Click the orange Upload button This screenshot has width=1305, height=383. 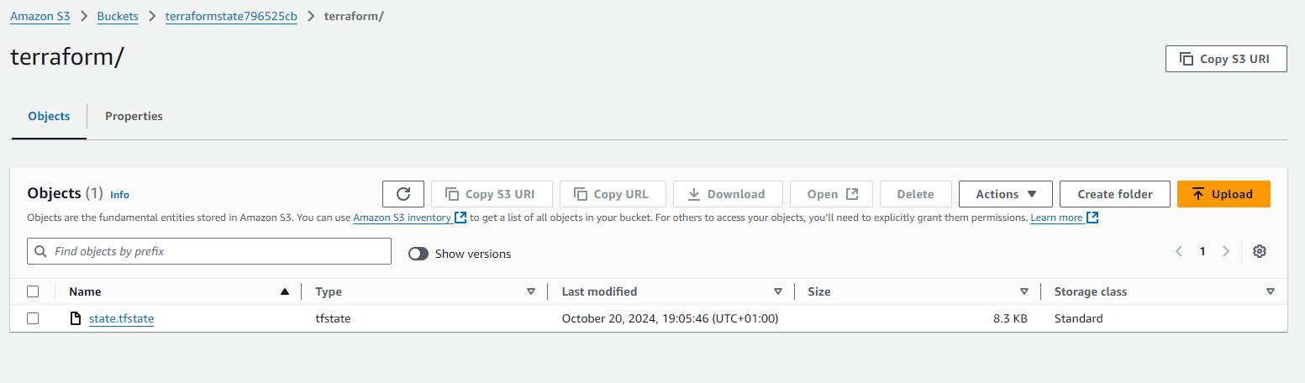[1223, 194]
